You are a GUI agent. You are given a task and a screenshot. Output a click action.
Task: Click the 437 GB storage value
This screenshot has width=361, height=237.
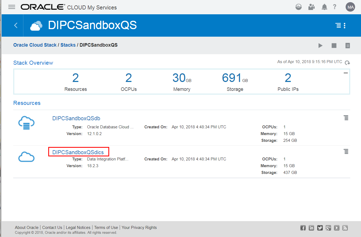coord(290,173)
